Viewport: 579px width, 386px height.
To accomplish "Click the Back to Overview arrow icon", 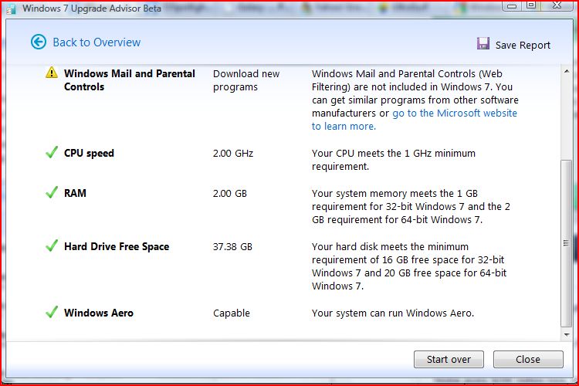I will [39, 42].
